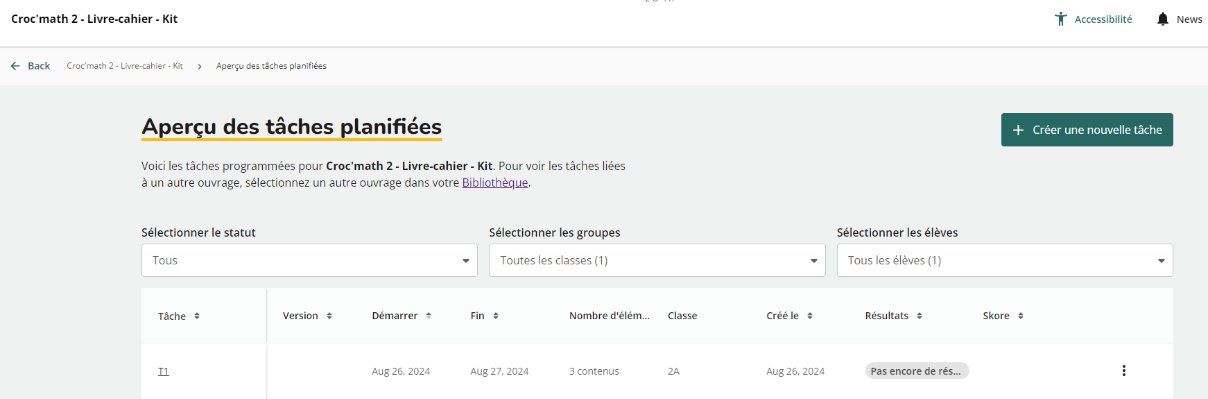Sort by Créé le column arrows
1208x399 pixels.
tap(810, 316)
